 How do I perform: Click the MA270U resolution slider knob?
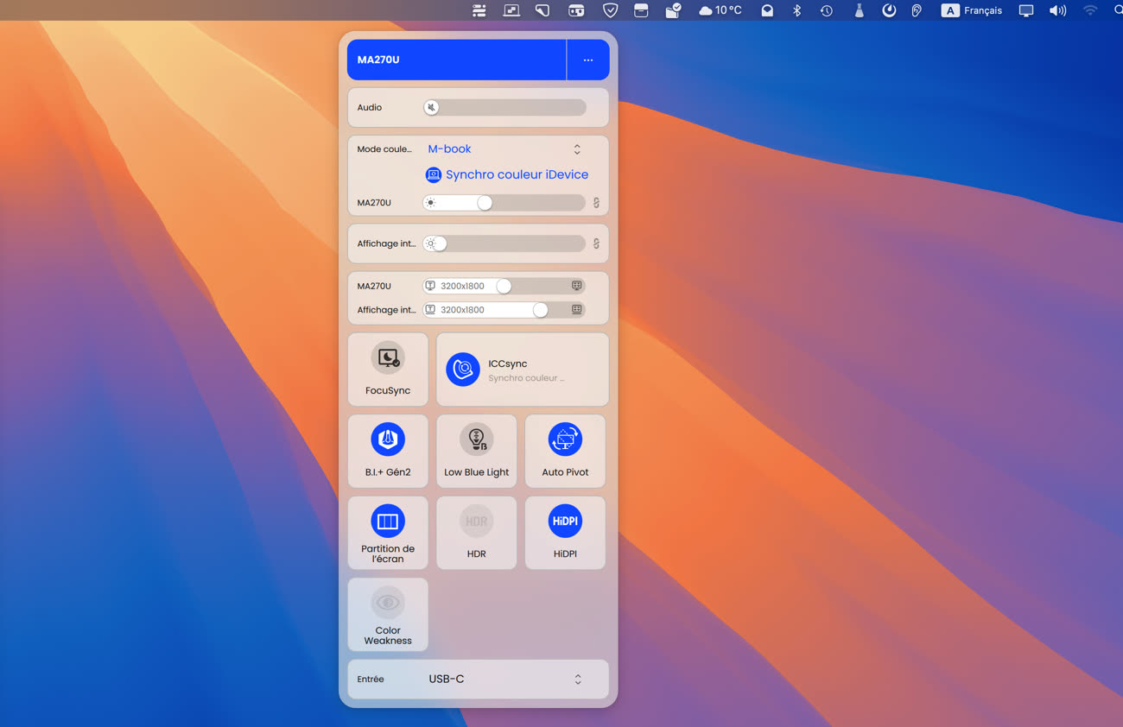click(504, 286)
